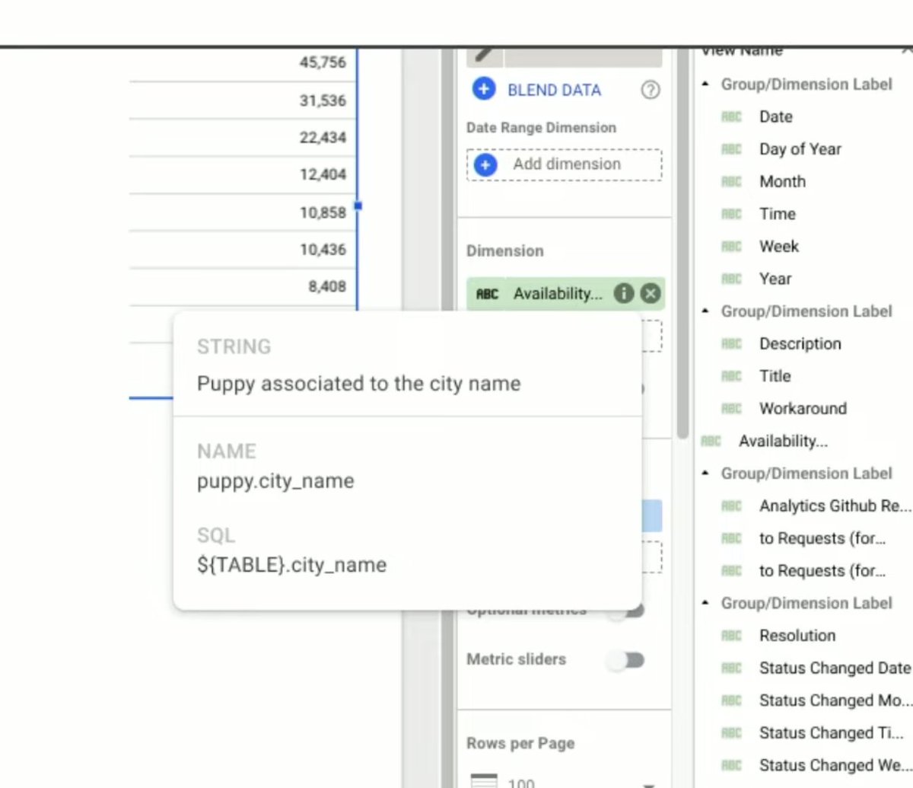The width and height of the screenshot is (913, 788).
Task: Click the plus icon in Add dimension
Action: point(485,164)
